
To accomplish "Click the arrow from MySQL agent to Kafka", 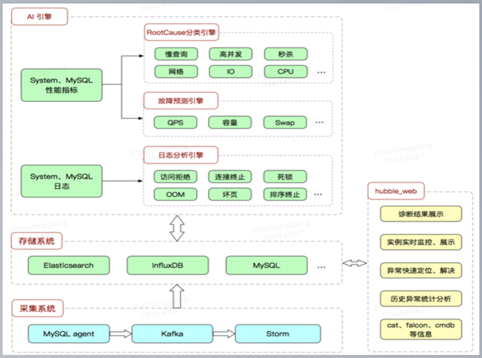I will click(120, 333).
